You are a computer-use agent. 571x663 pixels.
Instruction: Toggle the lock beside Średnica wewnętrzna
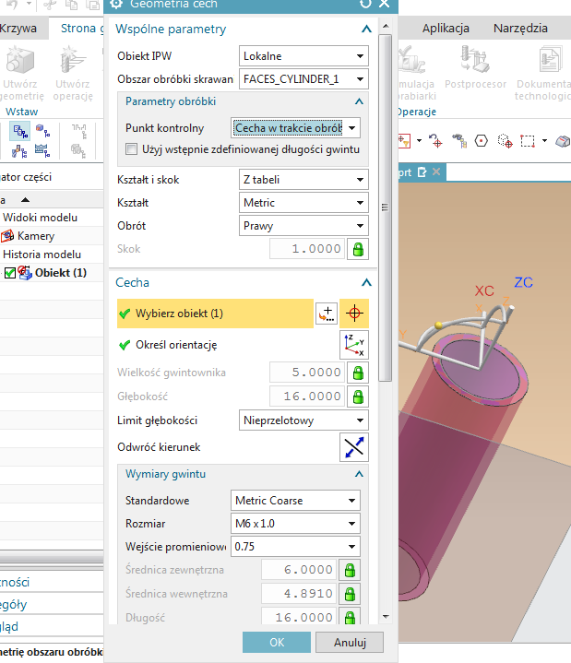click(350, 594)
